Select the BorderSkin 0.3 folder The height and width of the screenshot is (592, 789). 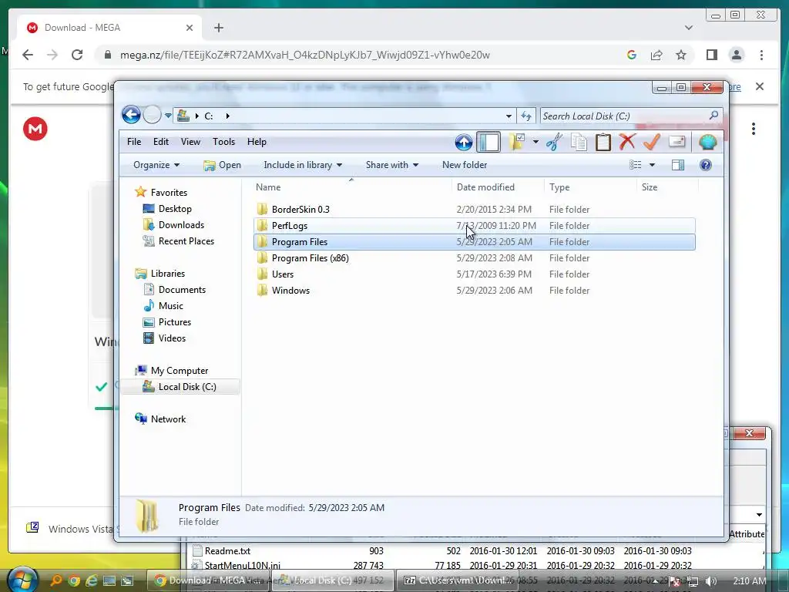point(475,210)
